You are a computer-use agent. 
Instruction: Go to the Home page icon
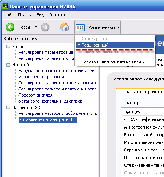point(64,27)
